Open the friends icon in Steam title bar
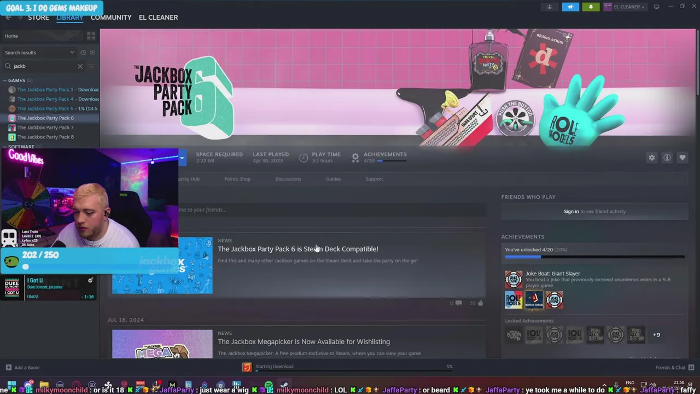Viewport: 700px width, 394px height. coord(550,7)
